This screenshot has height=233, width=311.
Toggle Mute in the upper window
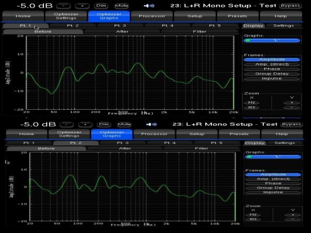[122, 6]
